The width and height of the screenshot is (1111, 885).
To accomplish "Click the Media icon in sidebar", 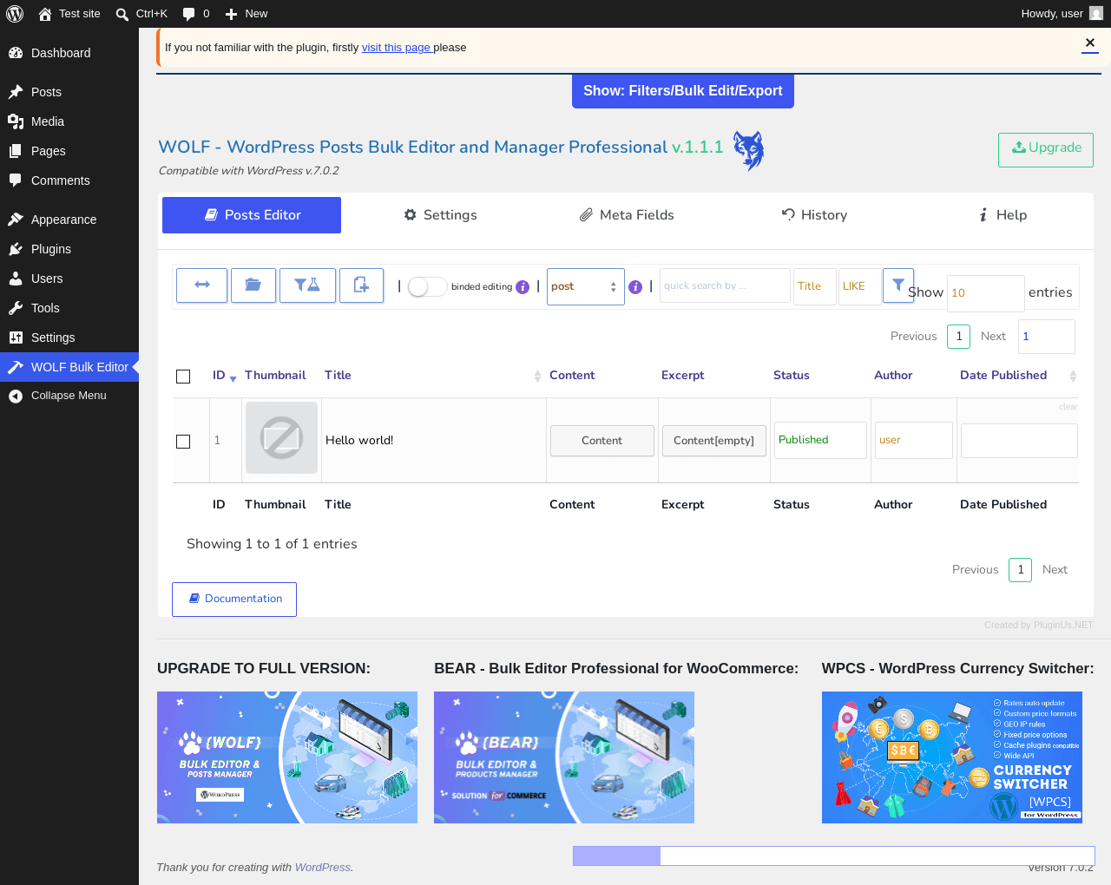I will (x=16, y=121).
